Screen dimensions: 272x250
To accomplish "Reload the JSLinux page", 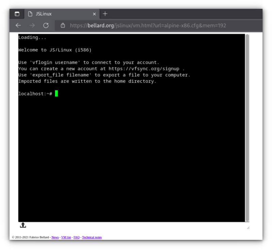I will 46,25.
